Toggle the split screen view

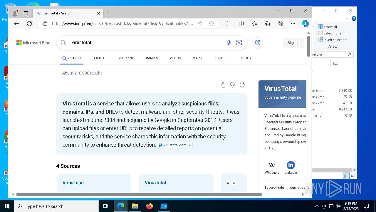point(241,24)
